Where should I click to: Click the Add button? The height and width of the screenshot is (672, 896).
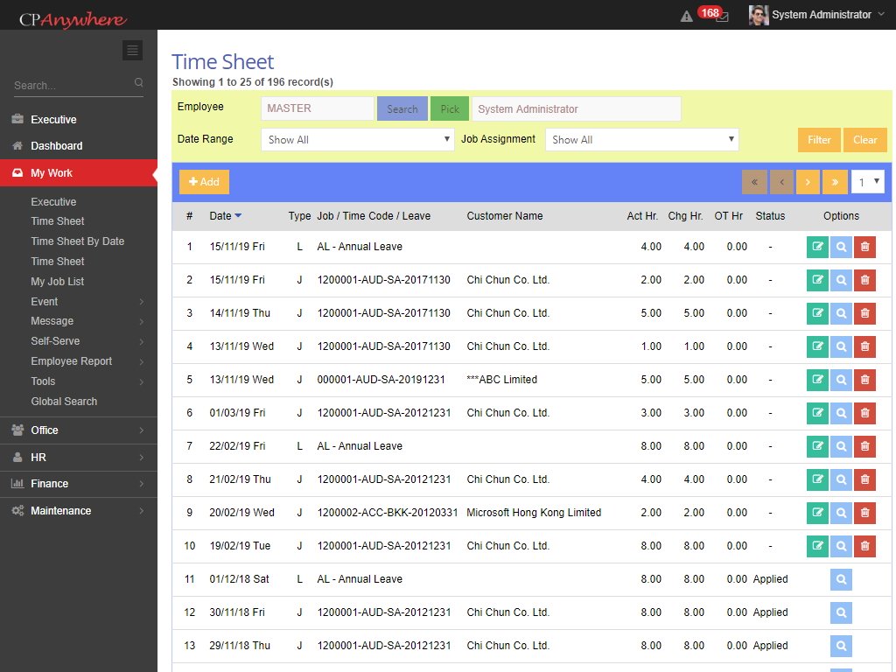(x=204, y=182)
